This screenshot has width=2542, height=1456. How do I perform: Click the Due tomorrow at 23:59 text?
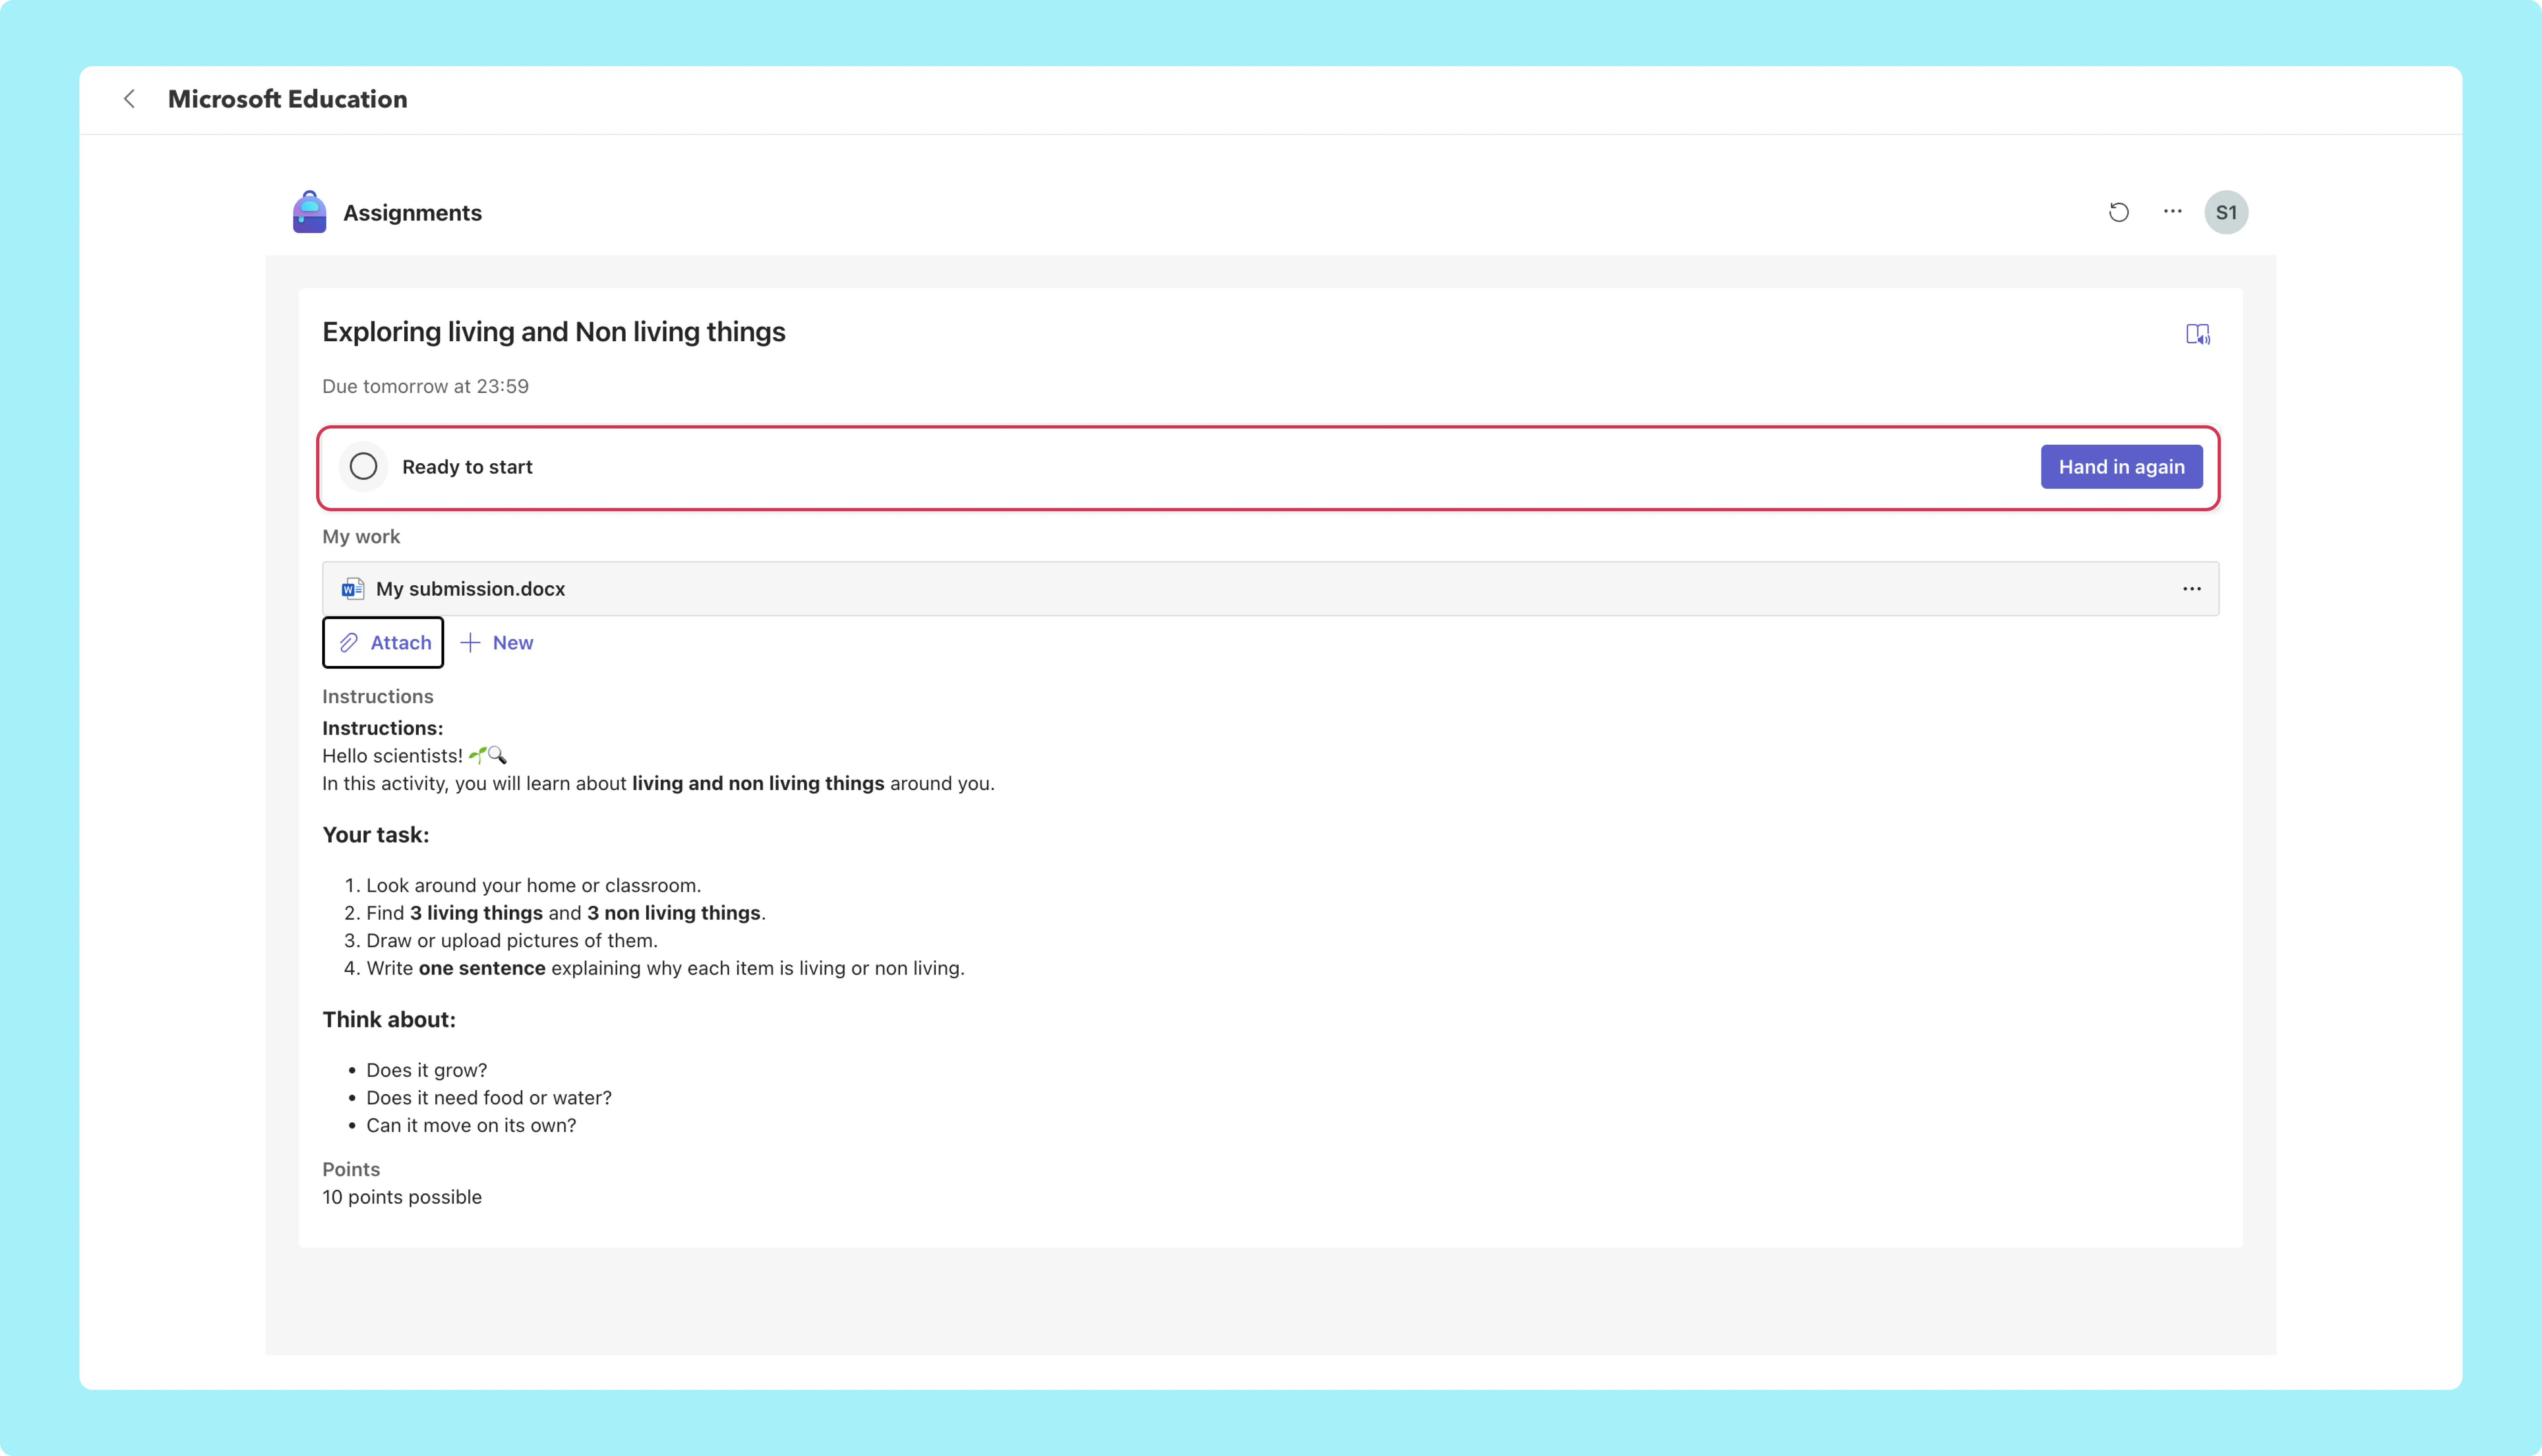[425, 386]
